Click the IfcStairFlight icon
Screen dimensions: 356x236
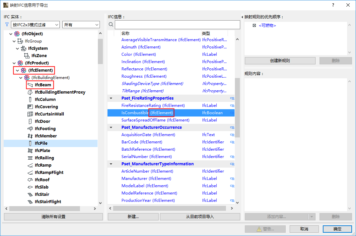pos(30,202)
